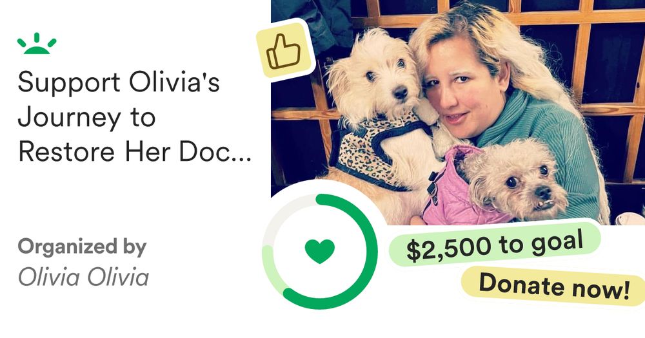Click the green GoFundMe sunburst logo
645x338 pixels.
point(37,44)
